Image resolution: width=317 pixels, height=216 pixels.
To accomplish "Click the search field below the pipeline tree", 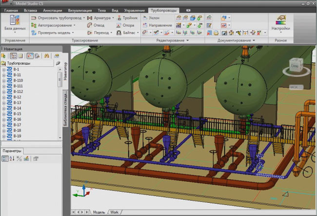I will tap(31, 144).
